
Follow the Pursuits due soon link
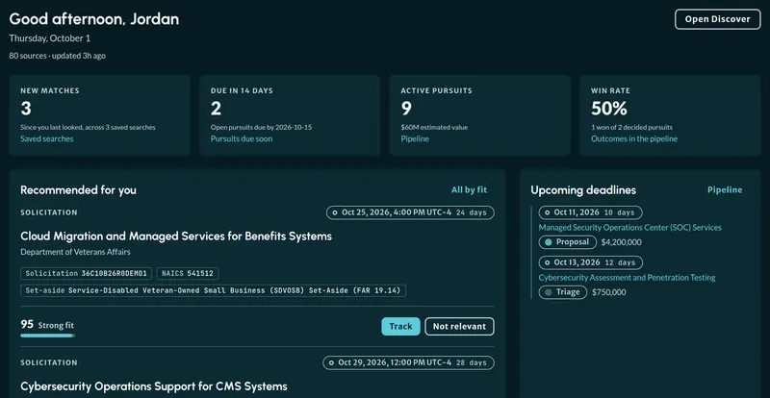tap(242, 138)
